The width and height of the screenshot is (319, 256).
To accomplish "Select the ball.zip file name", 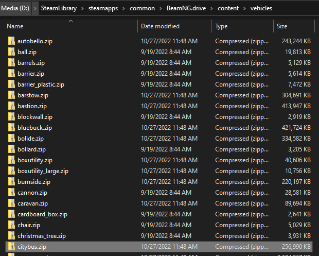I will click(x=27, y=52).
